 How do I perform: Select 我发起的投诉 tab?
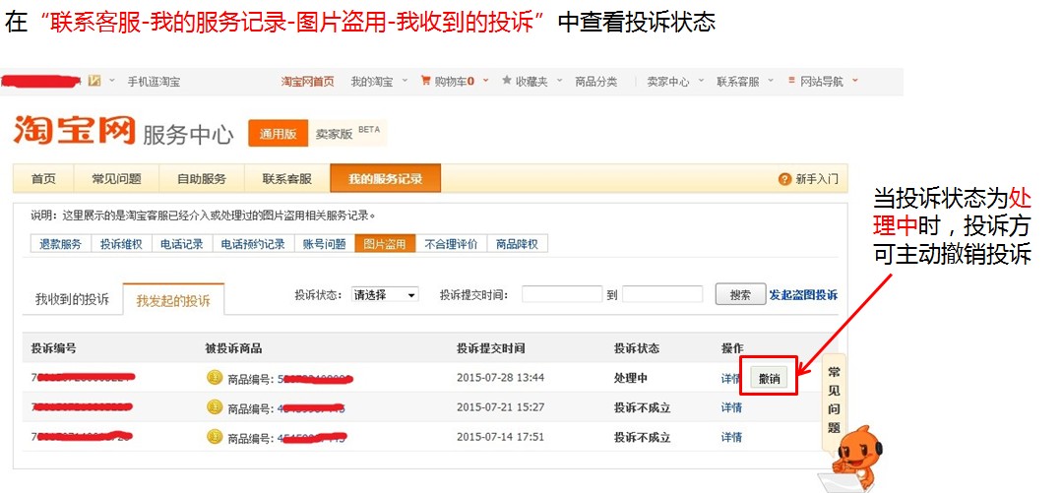point(173,300)
